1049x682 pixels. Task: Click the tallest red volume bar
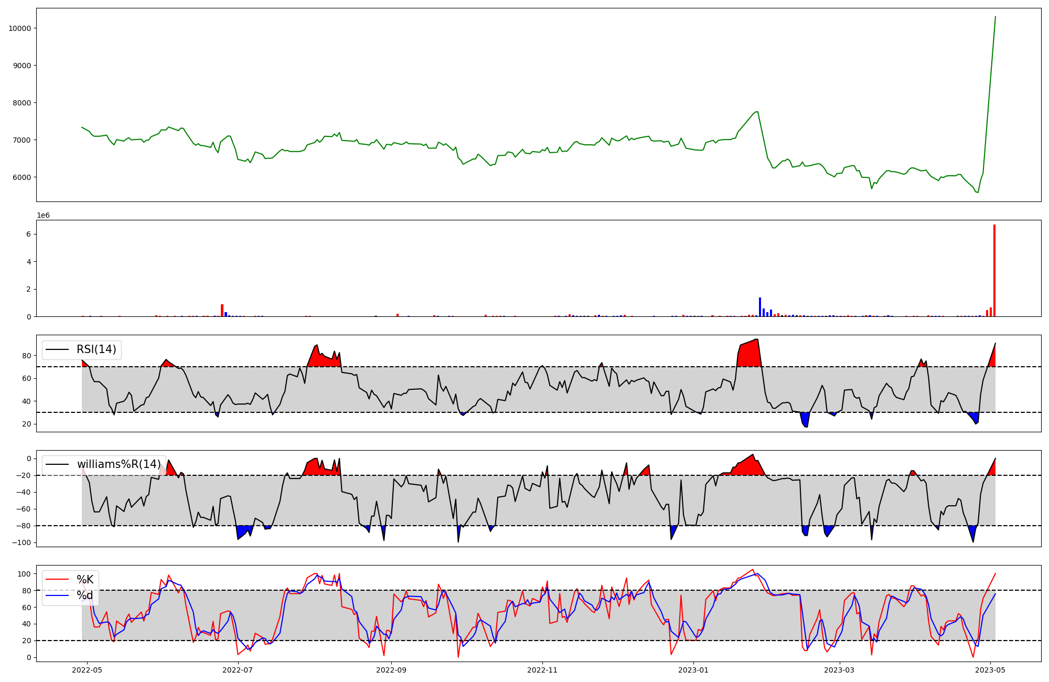[994, 271]
